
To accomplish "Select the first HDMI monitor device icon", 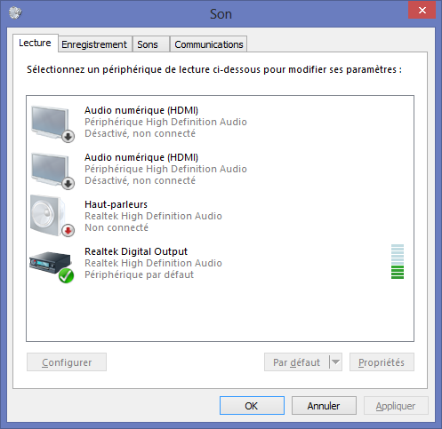I will 52,123.
